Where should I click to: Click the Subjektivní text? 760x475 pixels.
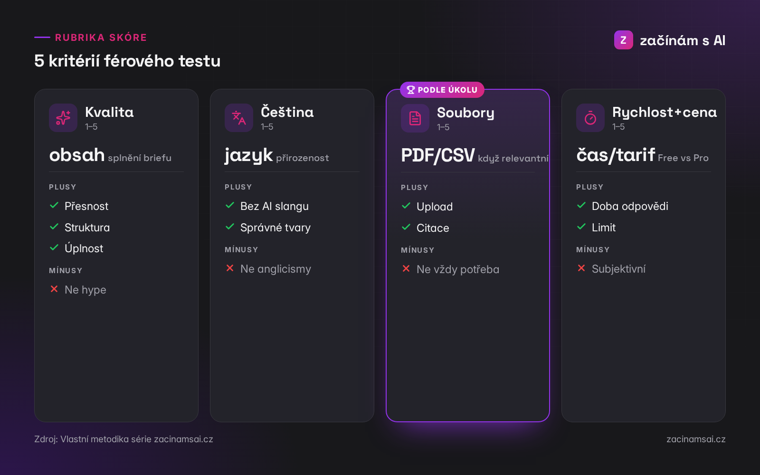pyautogui.click(x=618, y=269)
